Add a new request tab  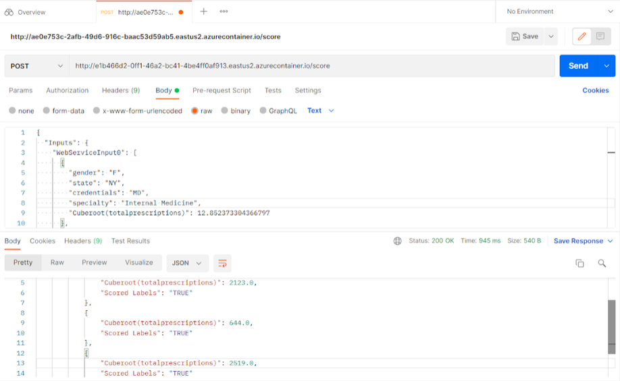203,11
